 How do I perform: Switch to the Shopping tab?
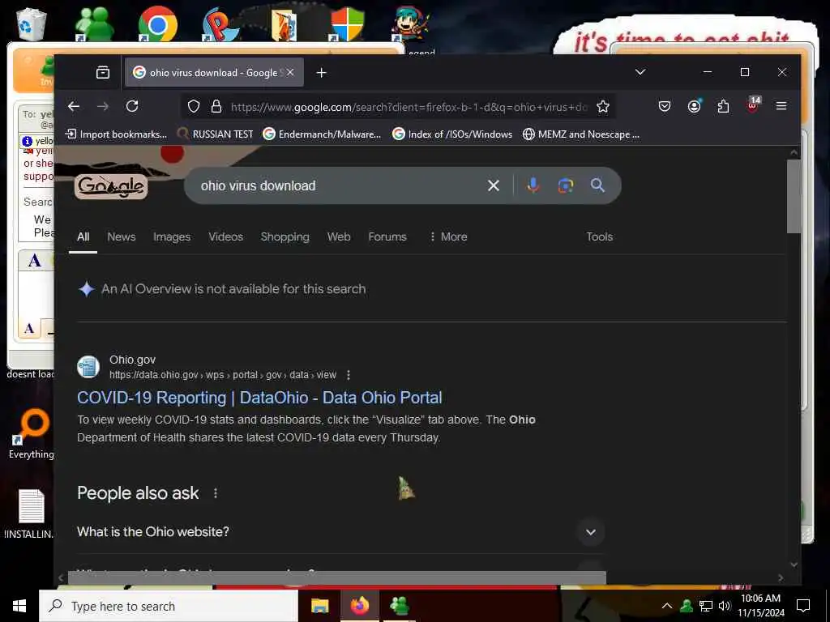point(285,237)
